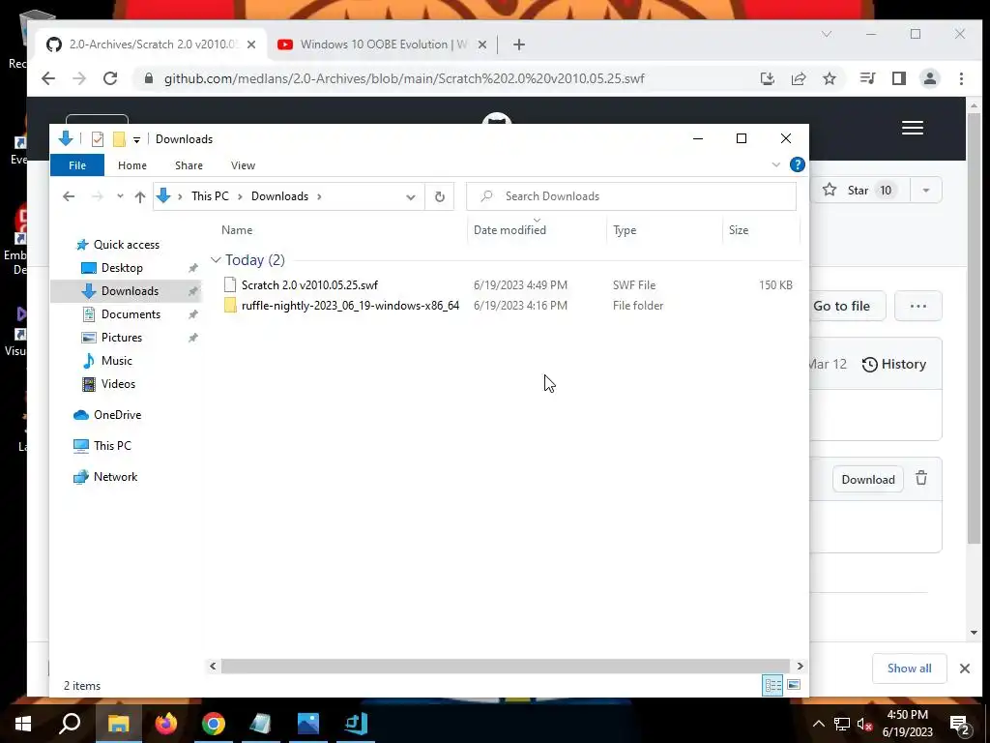
Task: Open This PC in navigation pane
Action: coord(112,447)
